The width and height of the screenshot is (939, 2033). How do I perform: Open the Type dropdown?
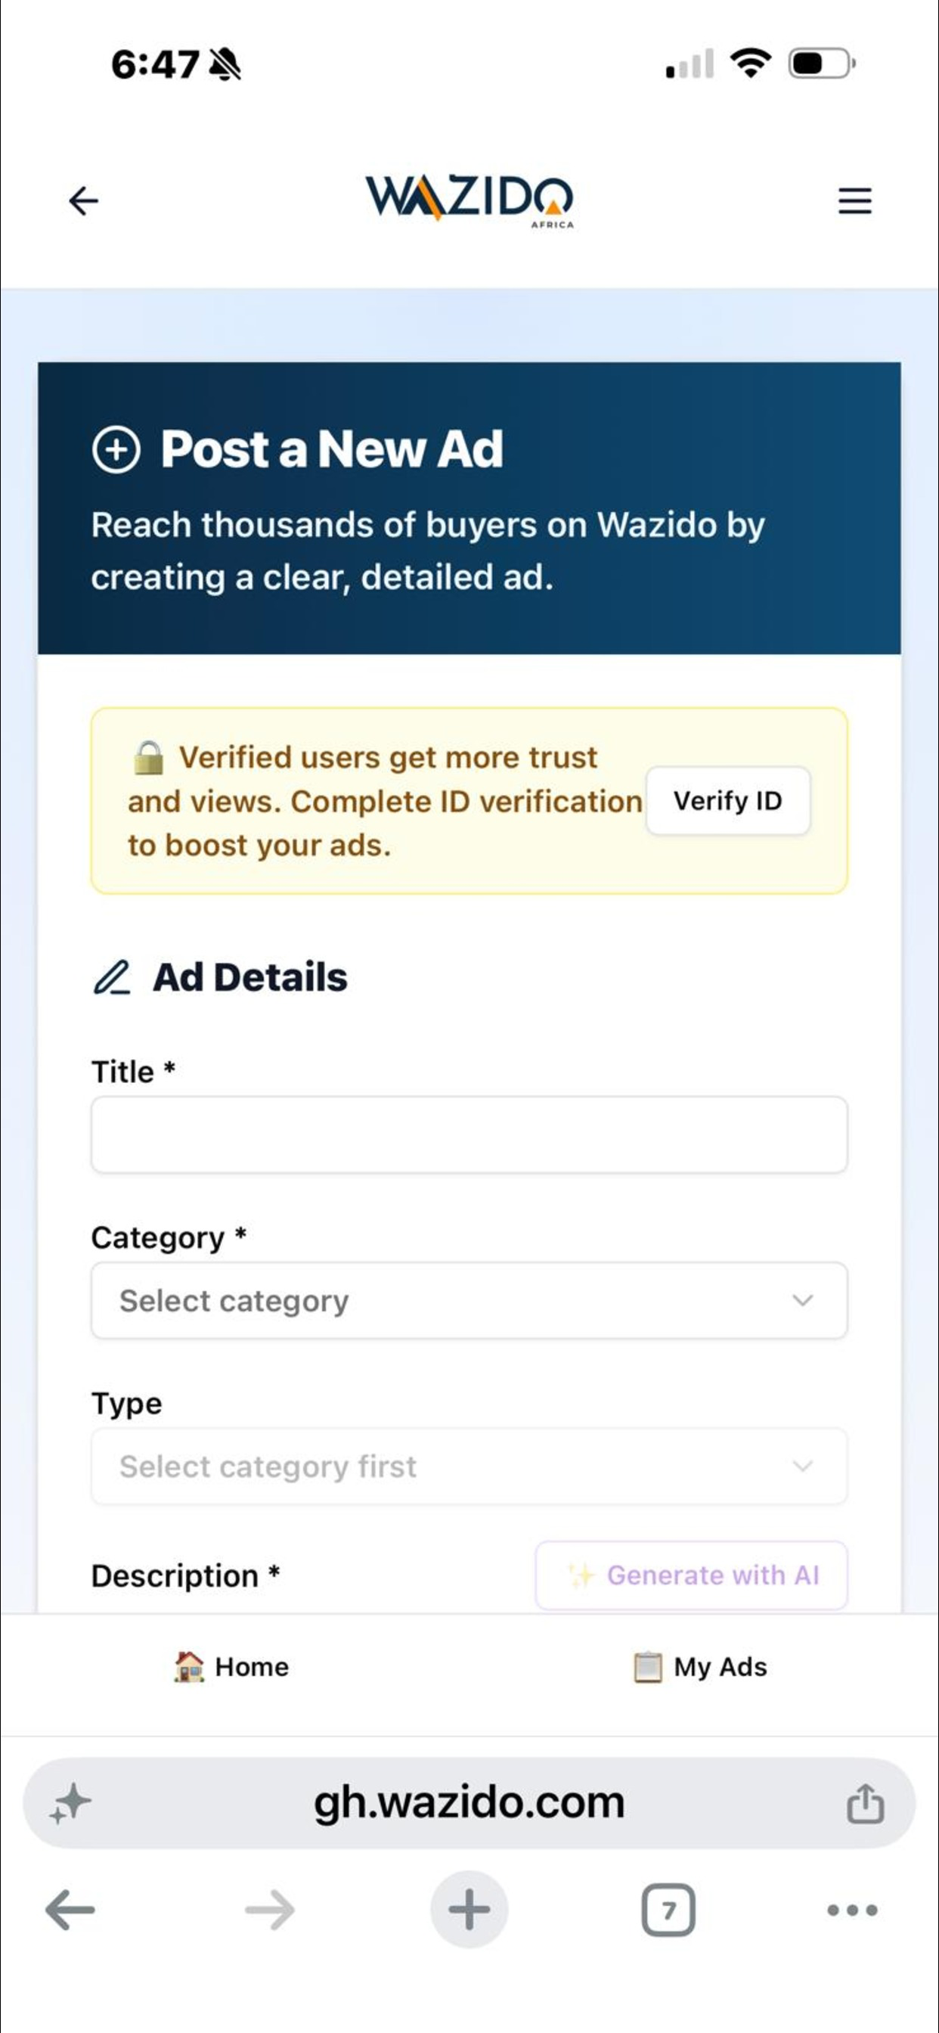(x=469, y=1467)
